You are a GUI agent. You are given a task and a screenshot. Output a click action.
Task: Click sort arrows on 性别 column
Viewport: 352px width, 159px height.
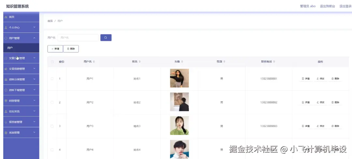[224, 62]
